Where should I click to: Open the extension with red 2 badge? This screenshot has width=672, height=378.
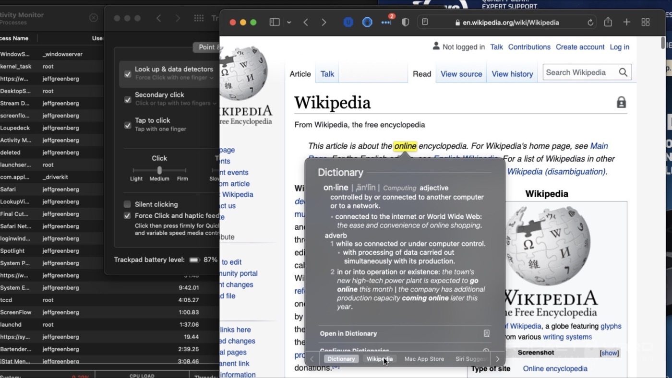pyautogui.click(x=386, y=23)
